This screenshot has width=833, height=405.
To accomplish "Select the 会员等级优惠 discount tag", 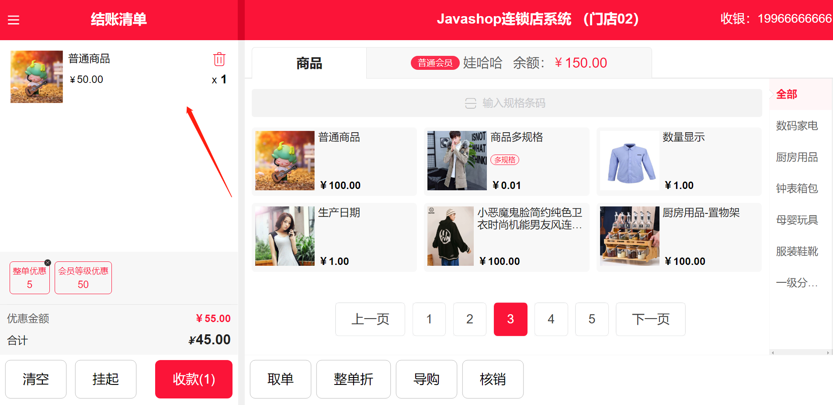I will click(x=83, y=278).
